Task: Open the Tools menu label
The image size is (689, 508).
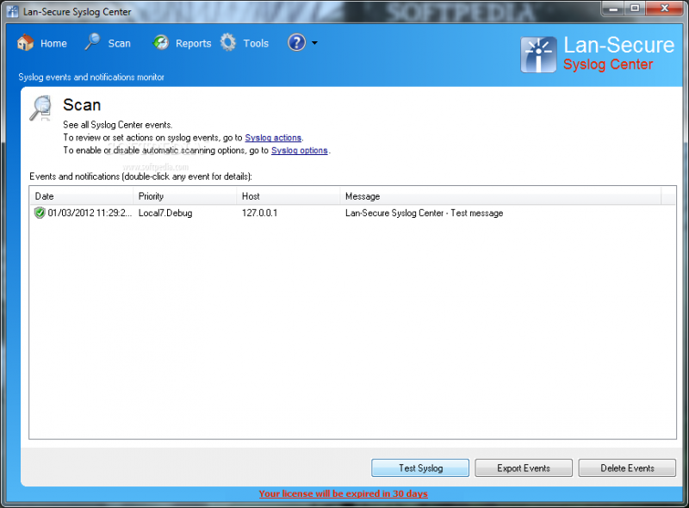Action: pos(256,44)
